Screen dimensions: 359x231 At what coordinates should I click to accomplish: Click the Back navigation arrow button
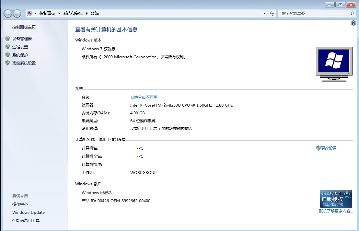click(8, 14)
